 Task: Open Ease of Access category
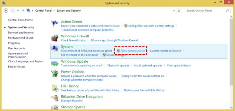coord(17,67)
